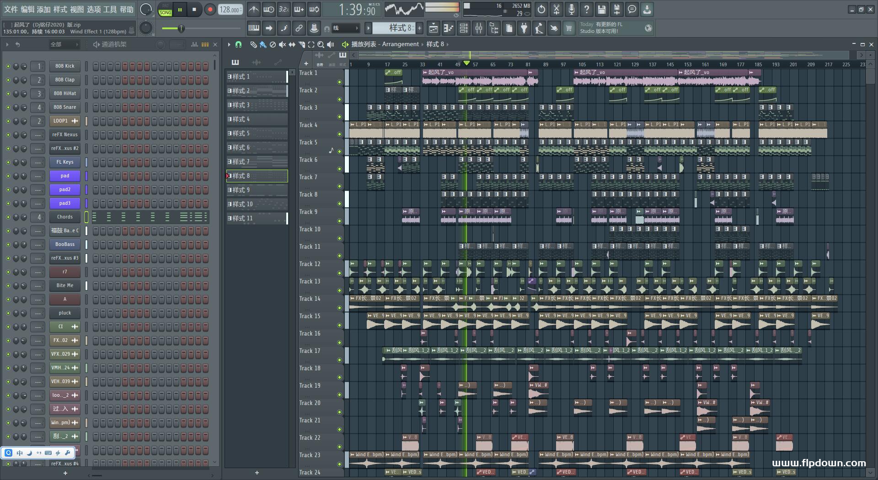The width and height of the screenshot is (878, 480).
Task: Mute playlist Track 1 green dot
Action: [339, 82]
